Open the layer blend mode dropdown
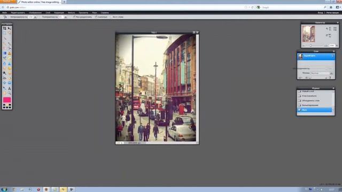The width and height of the screenshot is (342, 192). tap(322, 73)
